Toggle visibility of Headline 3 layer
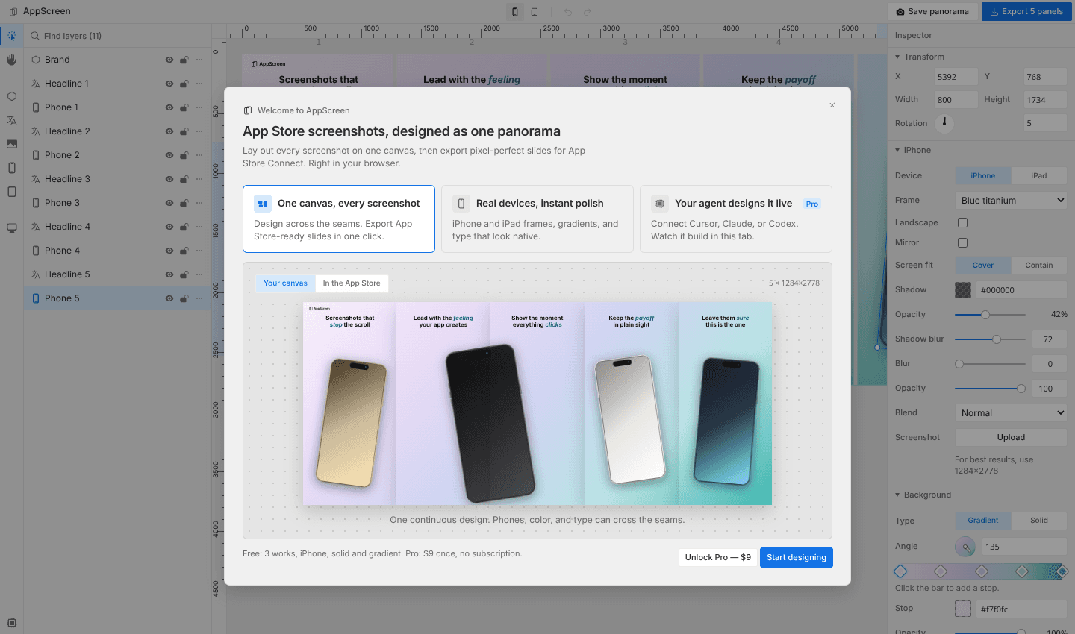The width and height of the screenshot is (1075, 634). [x=169, y=179]
